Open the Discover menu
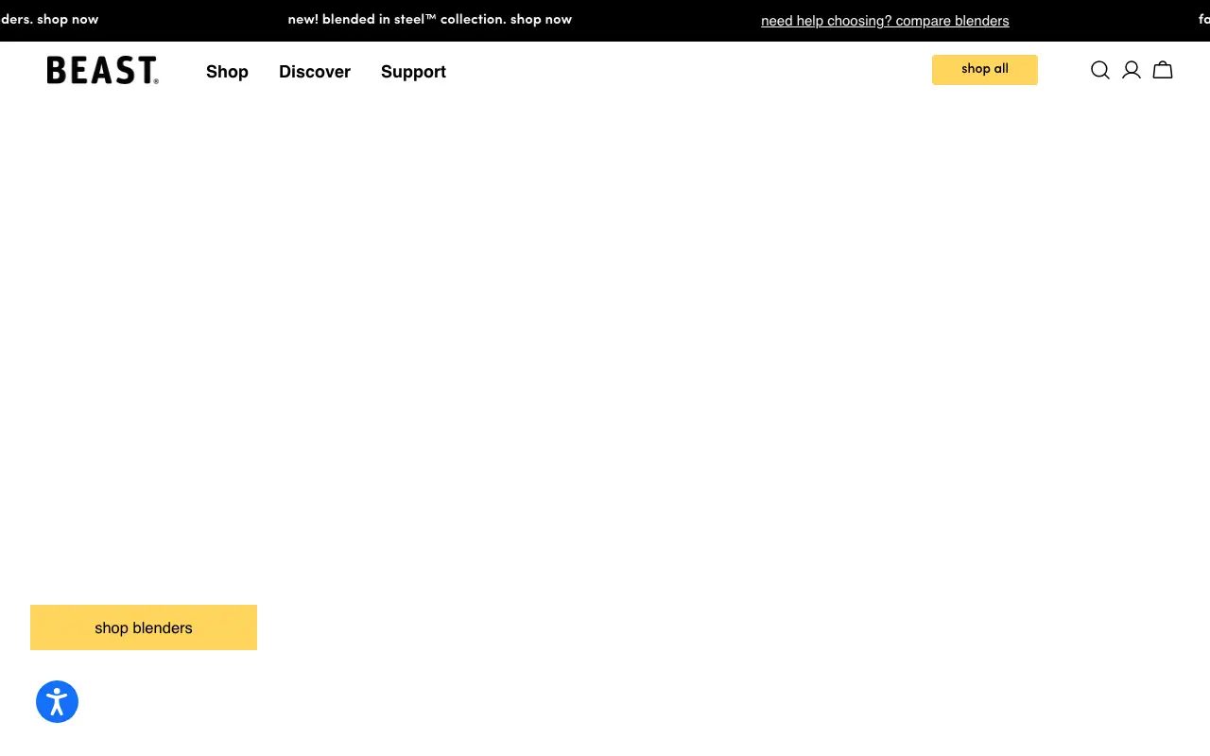This screenshot has width=1210, height=756. (315, 72)
